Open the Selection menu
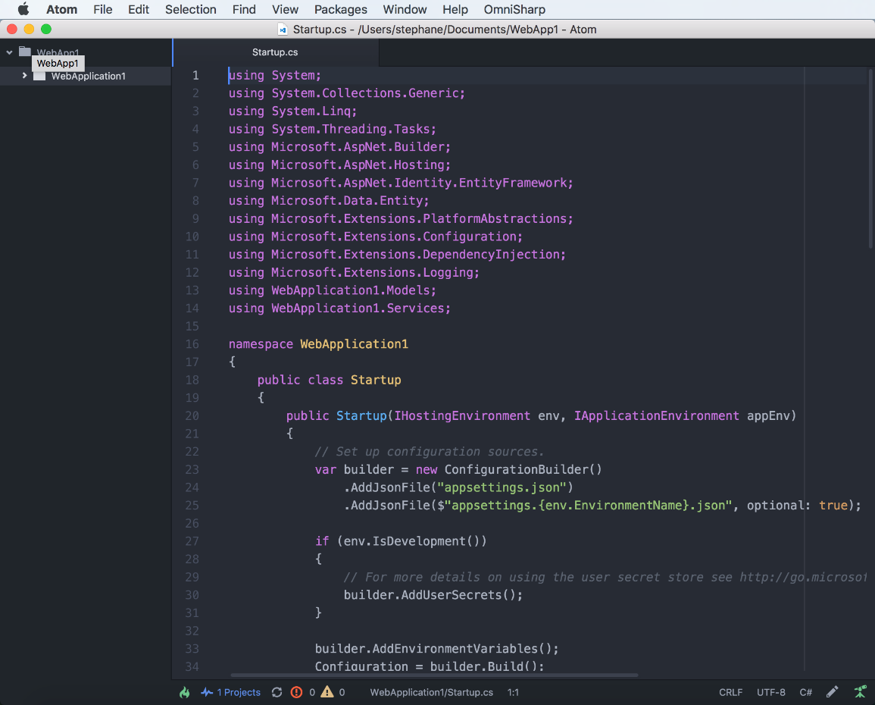The height and width of the screenshot is (705, 875). 190,10
